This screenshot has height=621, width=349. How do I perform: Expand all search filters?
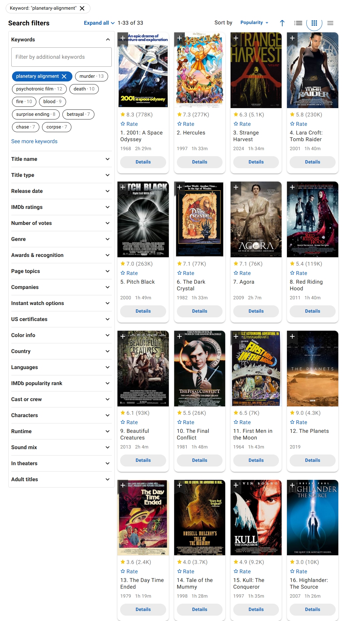99,23
